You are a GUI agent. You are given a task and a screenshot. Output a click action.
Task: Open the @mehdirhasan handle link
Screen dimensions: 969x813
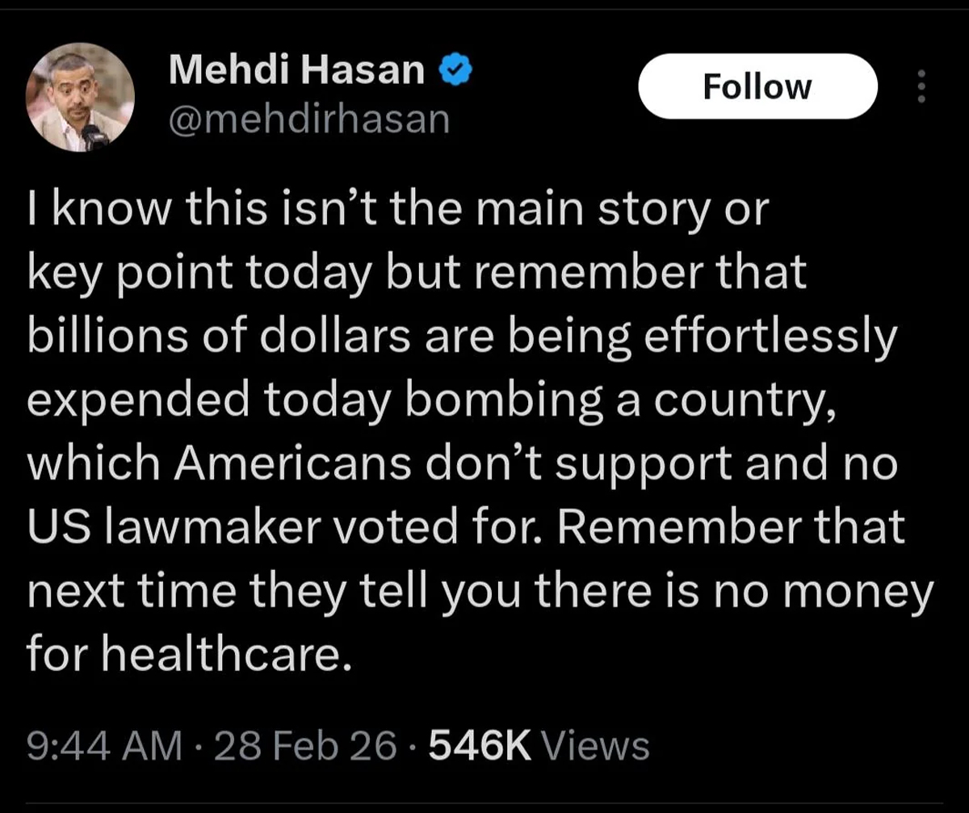[308, 119]
